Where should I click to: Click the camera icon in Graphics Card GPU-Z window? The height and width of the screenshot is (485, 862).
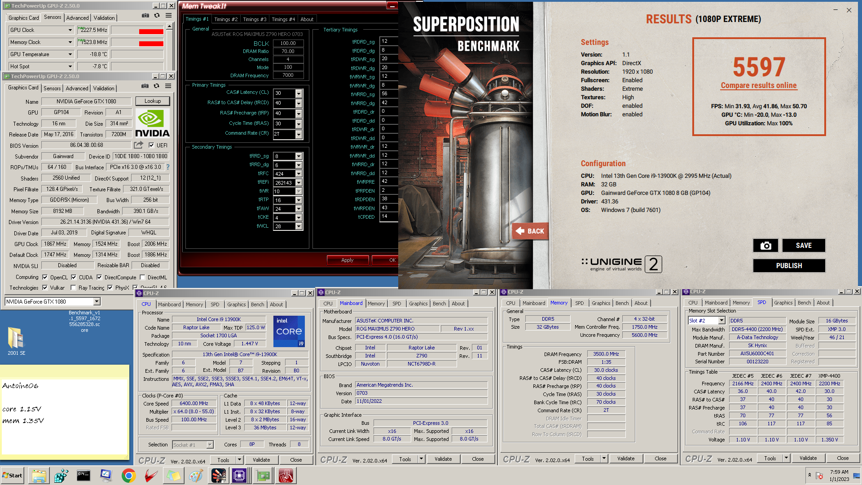click(145, 86)
